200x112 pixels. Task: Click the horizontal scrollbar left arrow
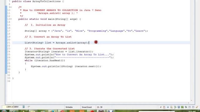click(x=13, y=103)
